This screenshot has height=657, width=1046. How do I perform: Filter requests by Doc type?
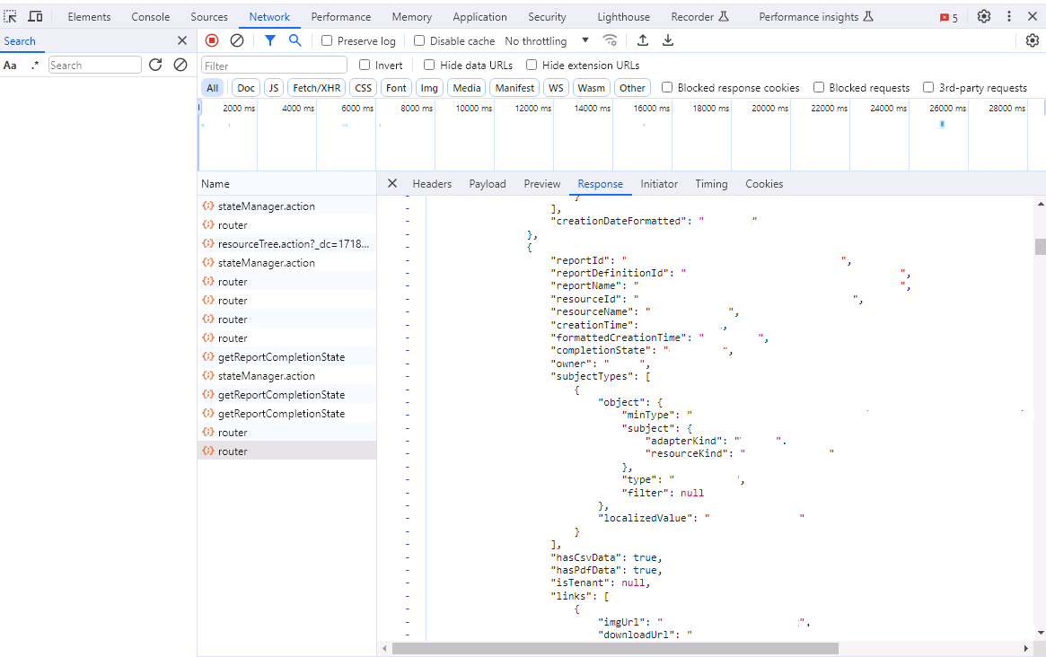pyautogui.click(x=245, y=87)
